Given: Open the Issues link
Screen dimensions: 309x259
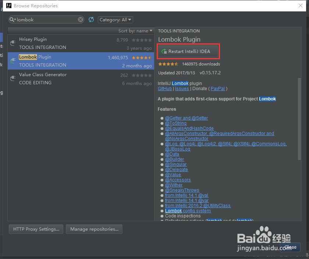Looking at the screenshot, I should (182, 89).
